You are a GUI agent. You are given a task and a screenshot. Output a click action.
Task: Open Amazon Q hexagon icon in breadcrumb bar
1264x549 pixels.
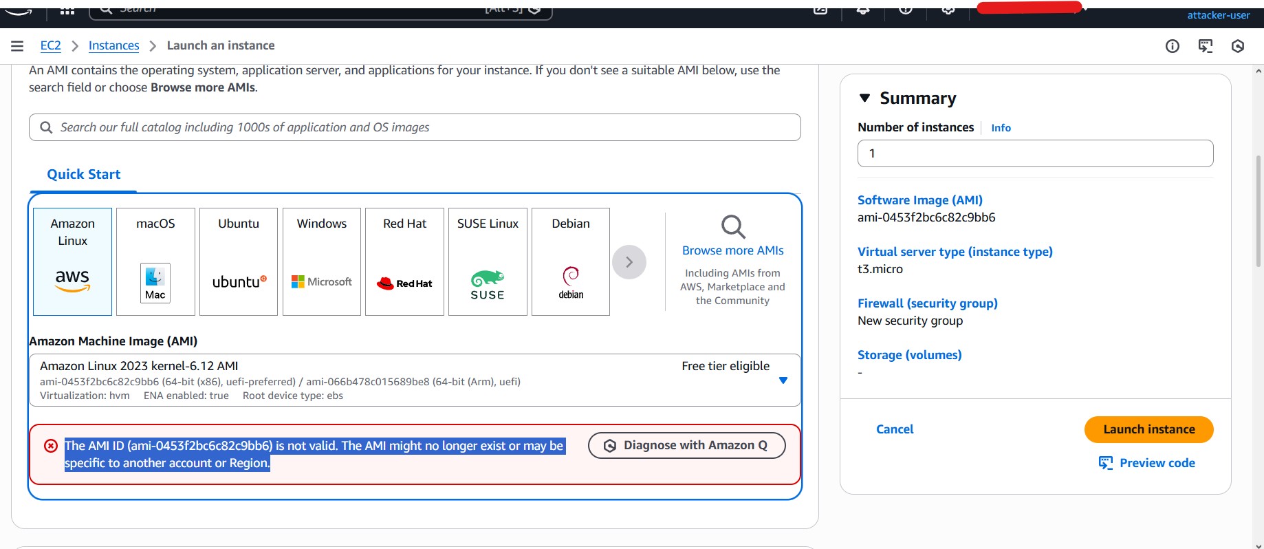click(x=1238, y=46)
